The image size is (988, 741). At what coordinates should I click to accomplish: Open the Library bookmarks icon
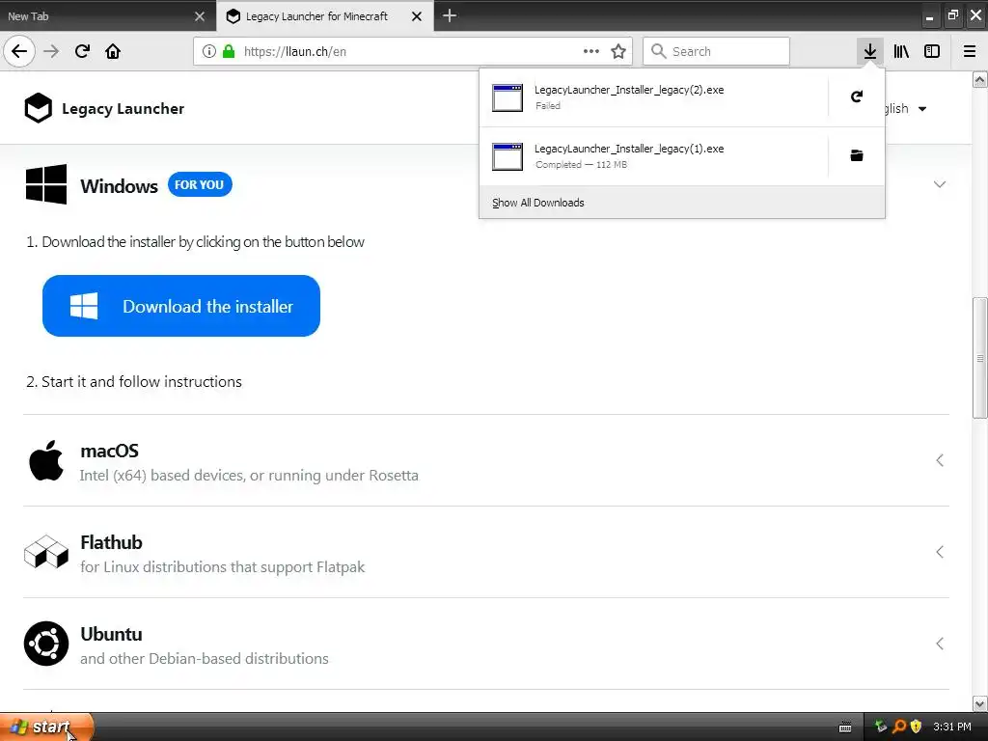901,51
